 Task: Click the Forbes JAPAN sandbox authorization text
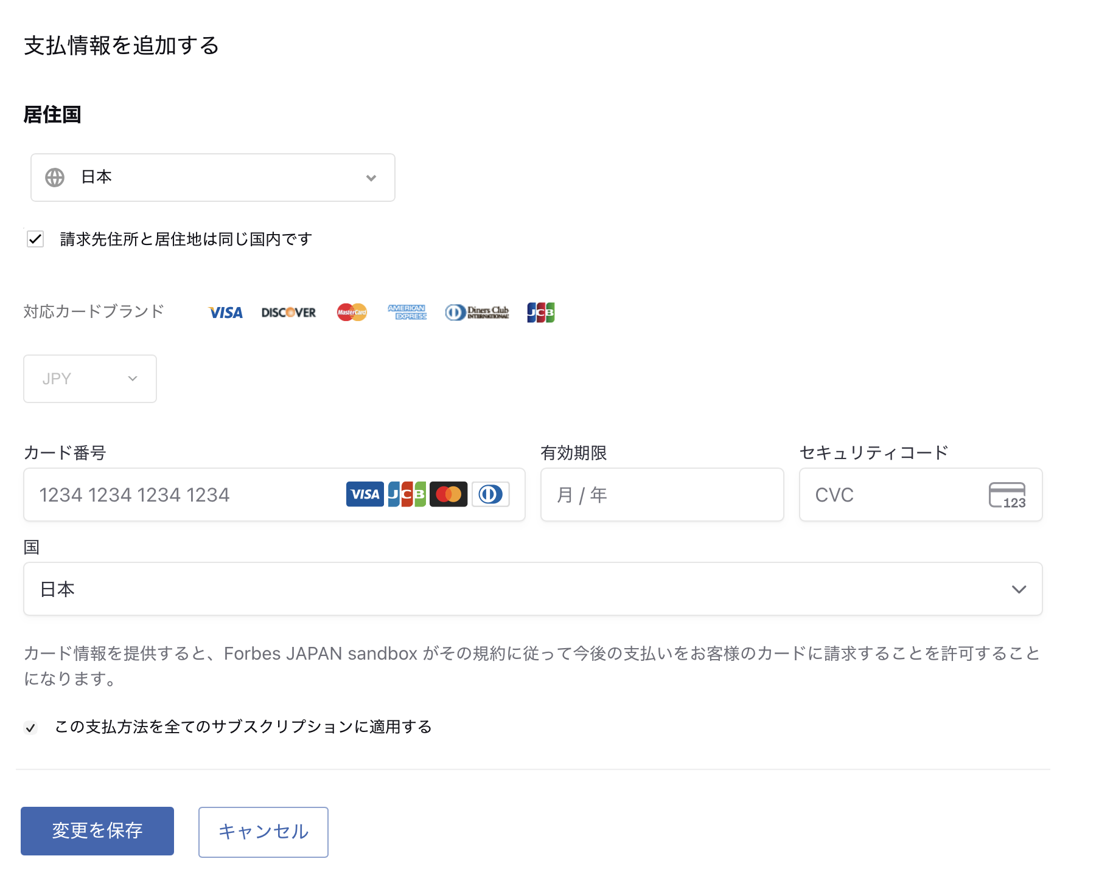532,666
